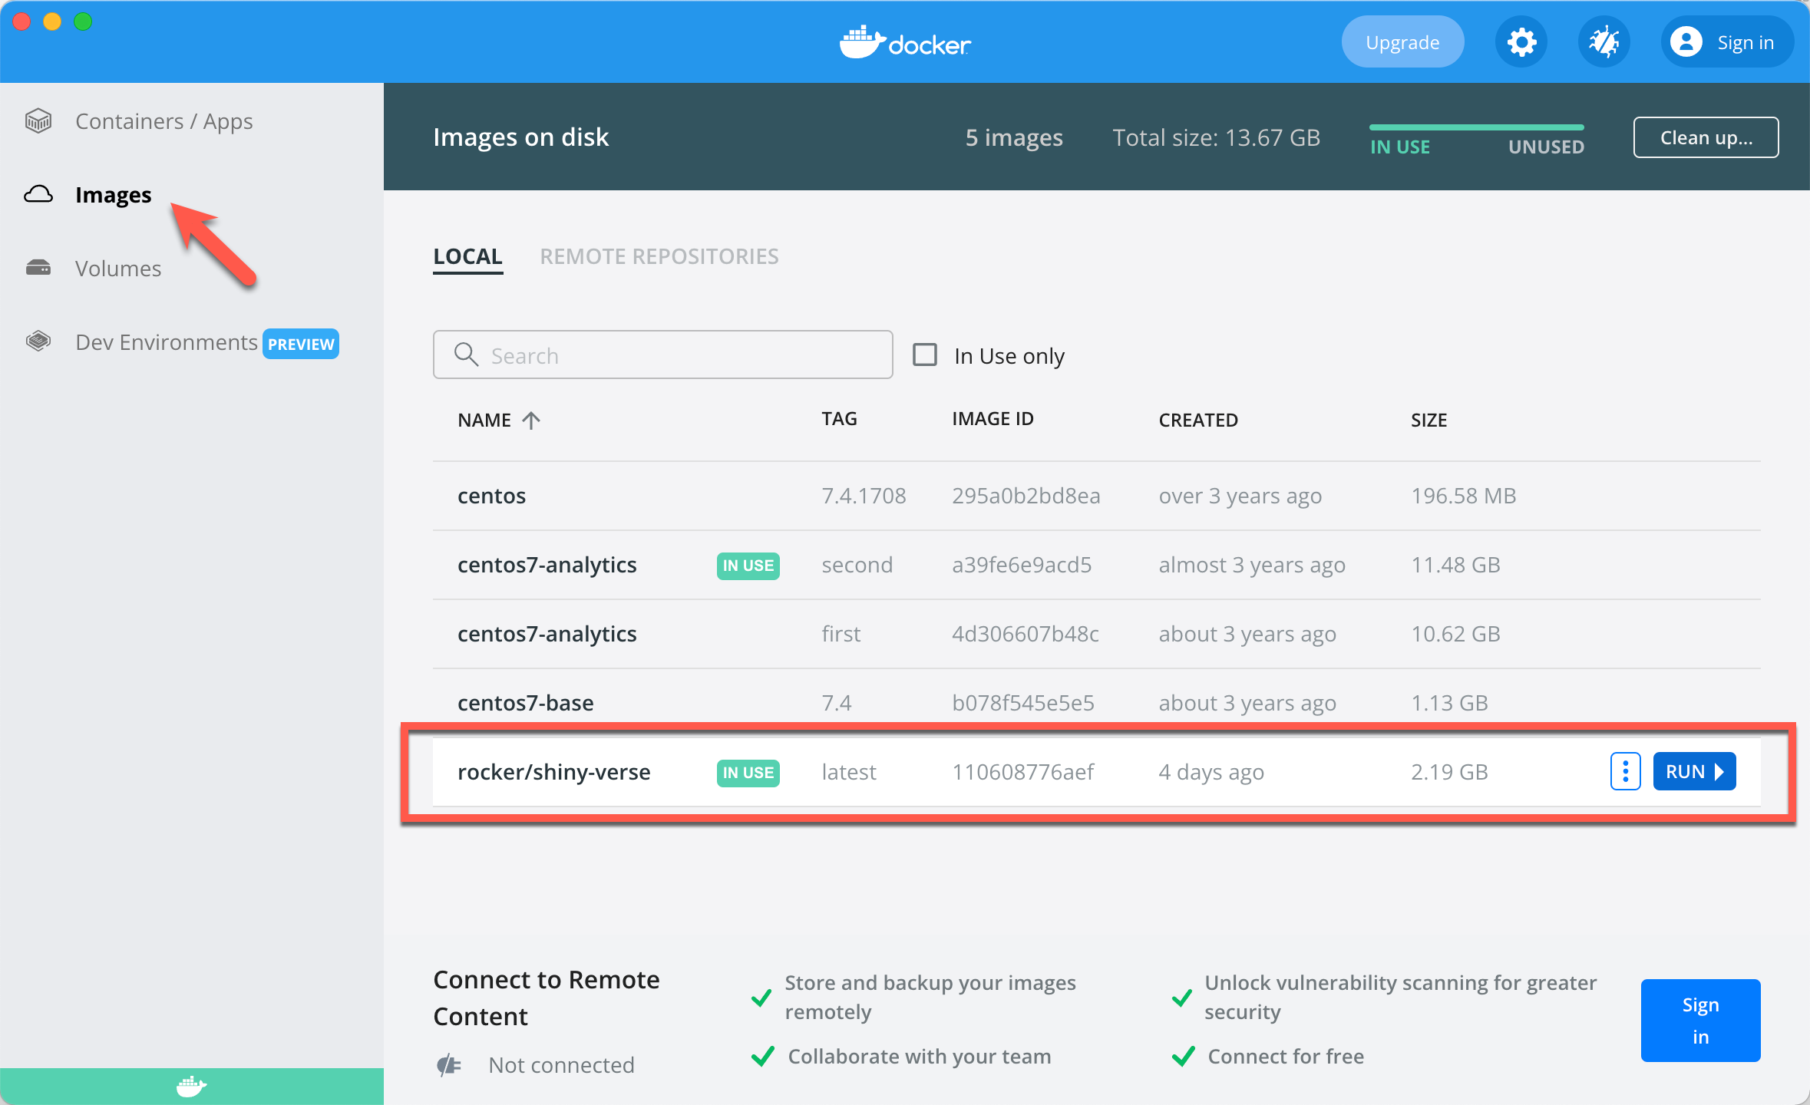Click checkmark beside Store and backup images
Screen dimensions: 1810x1105
(761, 997)
